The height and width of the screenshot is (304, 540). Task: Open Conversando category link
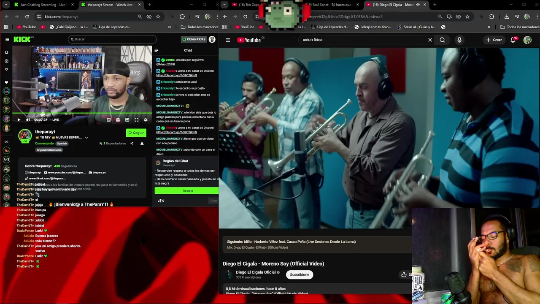[44, 144]
